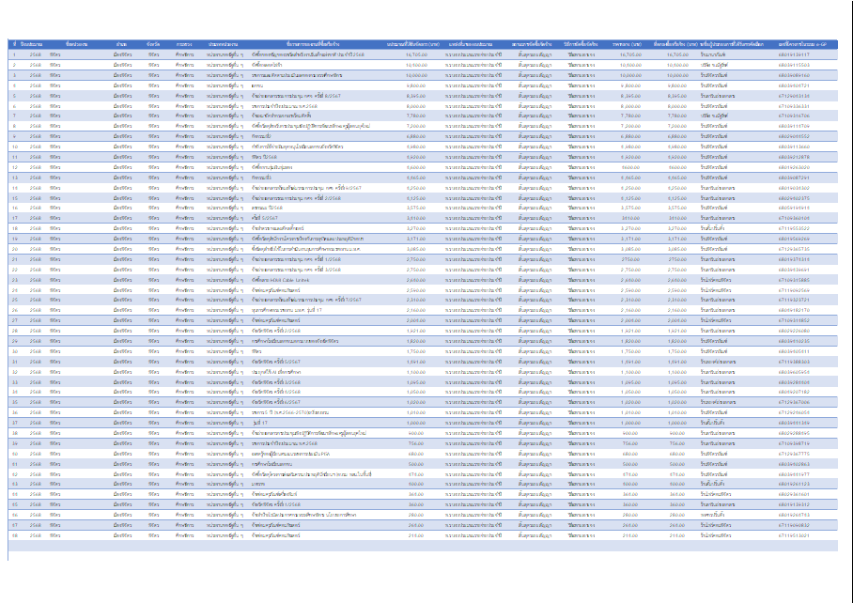Select the e-GP project number in row 1
This screenshot has height=603, width=853.
pyautogui.click(x=794, y=54)
